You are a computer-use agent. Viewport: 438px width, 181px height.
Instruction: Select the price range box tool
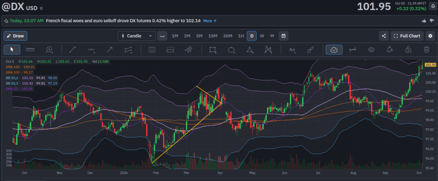point(170,50)
